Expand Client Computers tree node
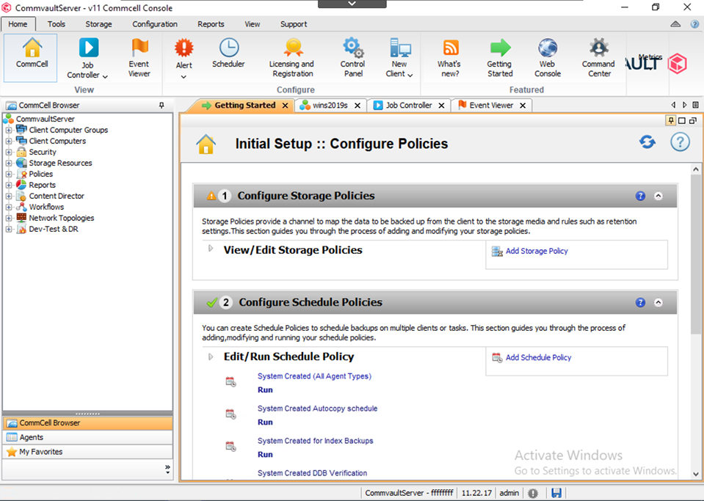Viewport: 704px width, 501px height. pyautogui.click(x=9, y=141)
